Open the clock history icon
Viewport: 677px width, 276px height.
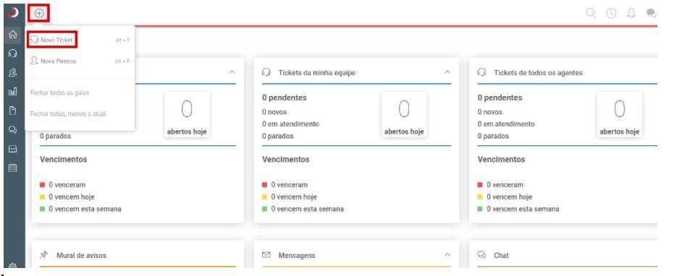point(611,13)
